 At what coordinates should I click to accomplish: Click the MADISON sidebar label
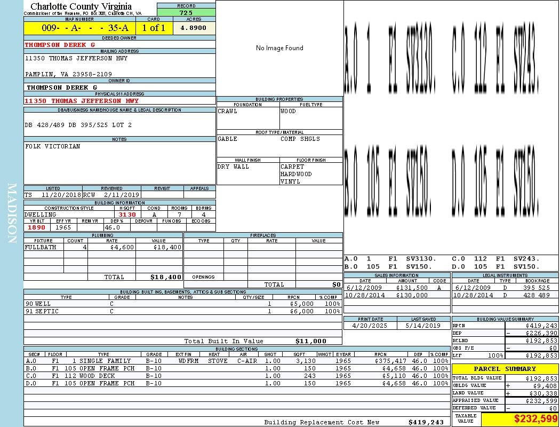click(12, 213)
